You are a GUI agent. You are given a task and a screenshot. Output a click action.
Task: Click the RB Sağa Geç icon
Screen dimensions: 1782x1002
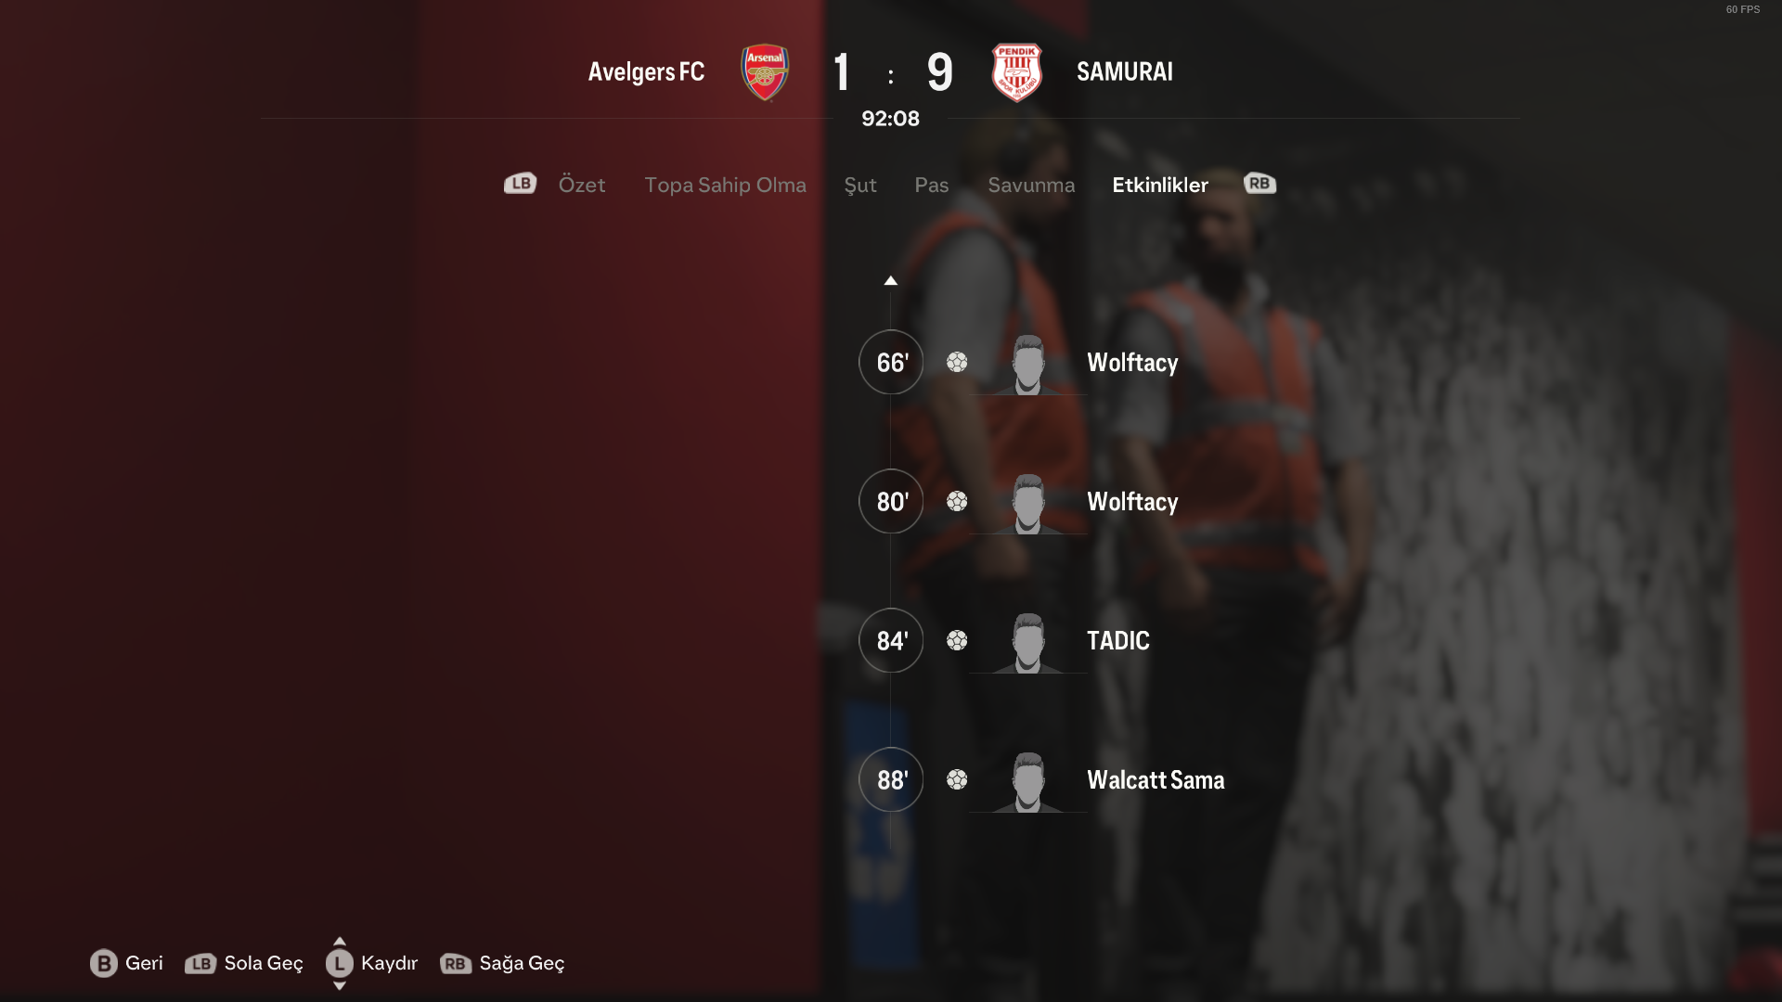[x=456, y=964]
